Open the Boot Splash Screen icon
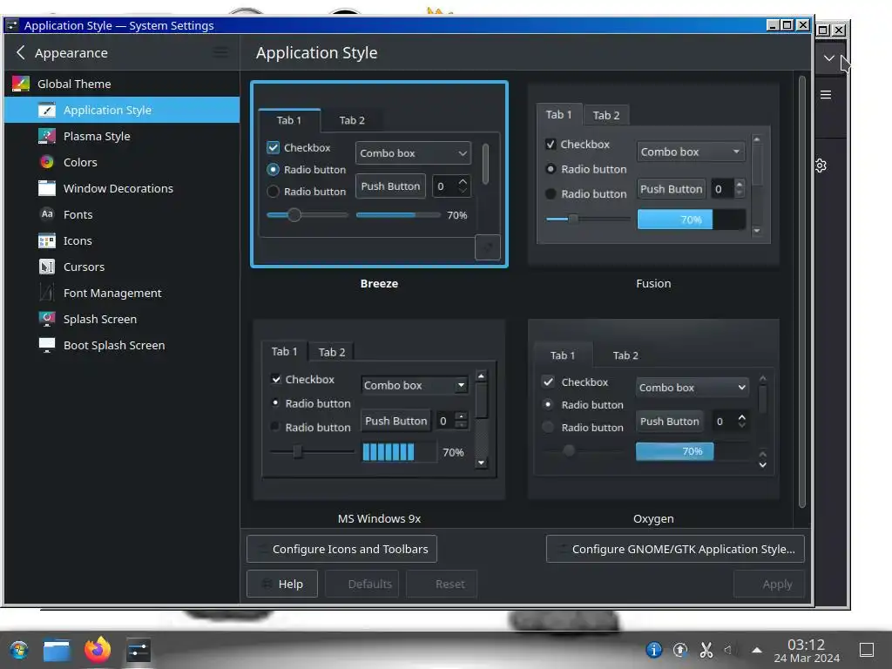The width and height of the screenshot is (892, 669). click(x=47, y=345)
